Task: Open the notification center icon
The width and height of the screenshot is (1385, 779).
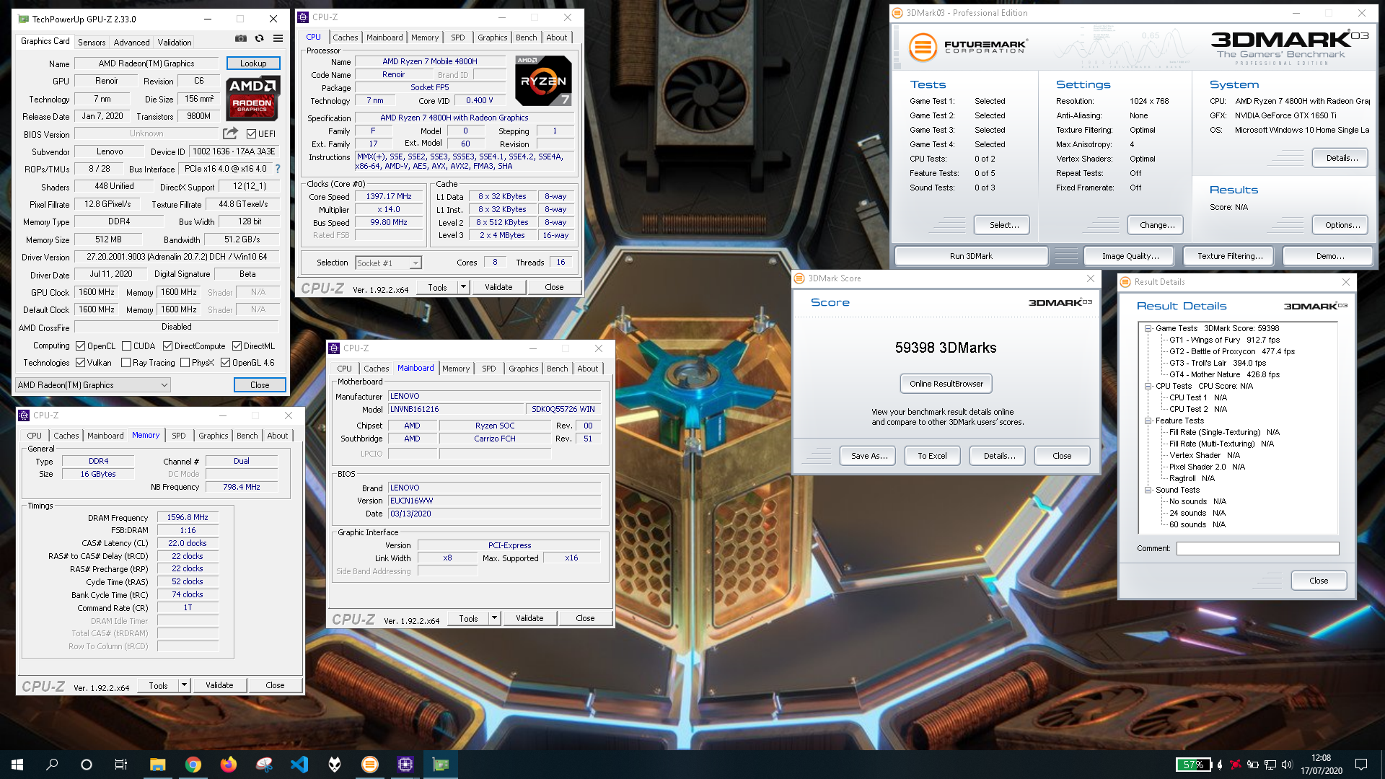Action: [1361, 765]
